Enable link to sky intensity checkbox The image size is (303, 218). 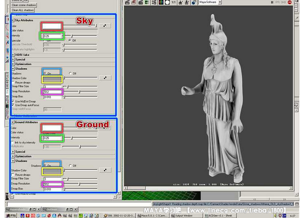tap(13, 142)
